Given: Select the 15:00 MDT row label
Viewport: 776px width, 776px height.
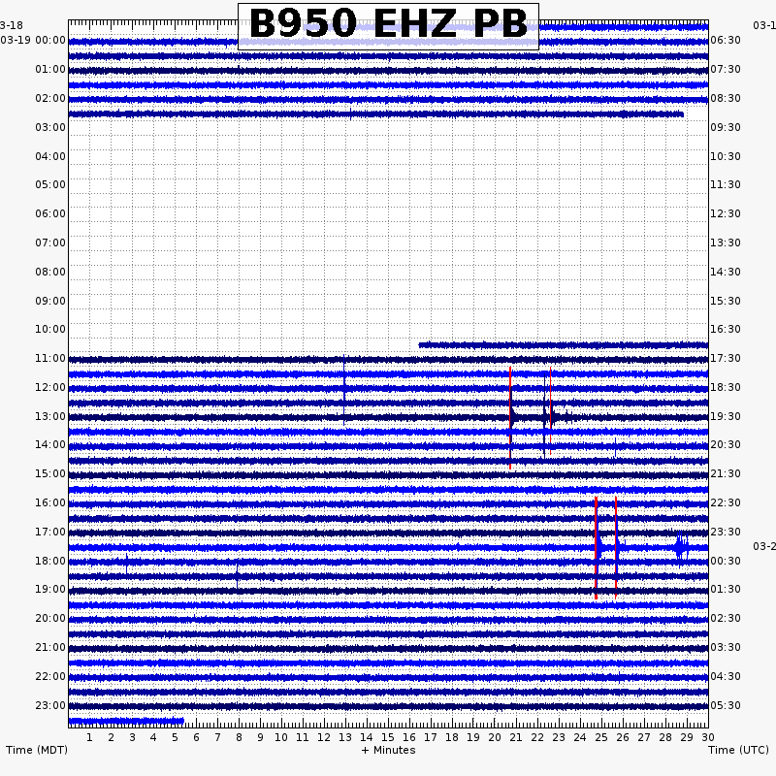Looking at the screenshot, I should point(50,473).
